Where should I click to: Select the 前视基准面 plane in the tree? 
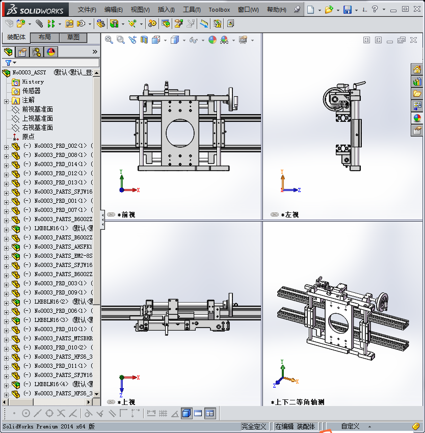point(37,110)
